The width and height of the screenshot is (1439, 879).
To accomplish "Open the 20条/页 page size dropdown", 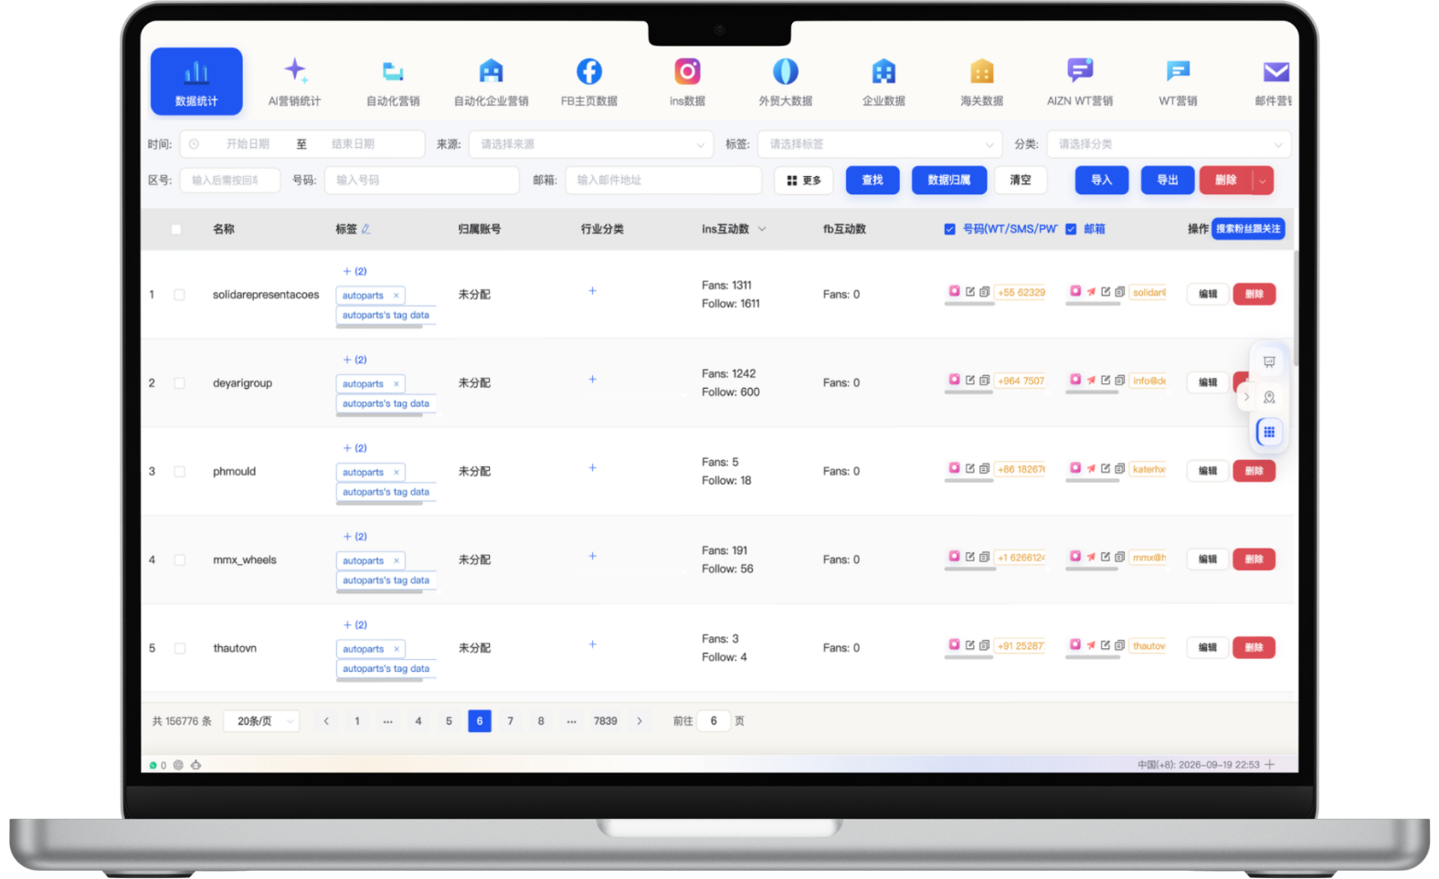I will pos(261,721).
